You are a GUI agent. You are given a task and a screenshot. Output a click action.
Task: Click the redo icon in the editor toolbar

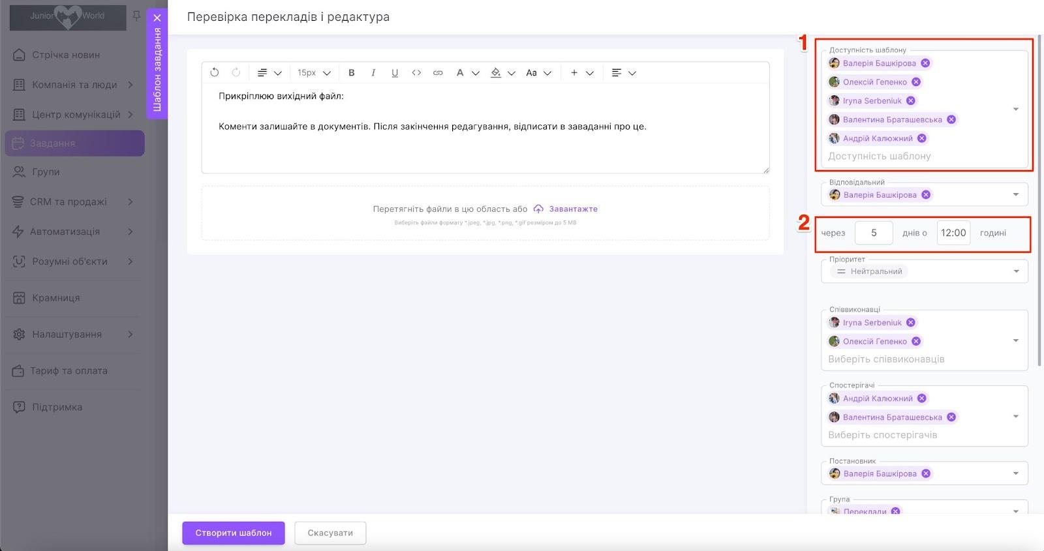(236, 72)
